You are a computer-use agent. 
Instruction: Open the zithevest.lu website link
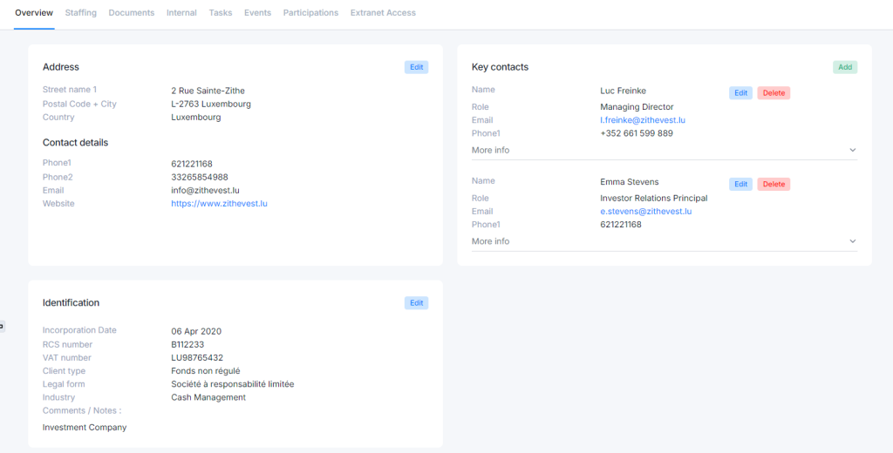tap(219, 204)
